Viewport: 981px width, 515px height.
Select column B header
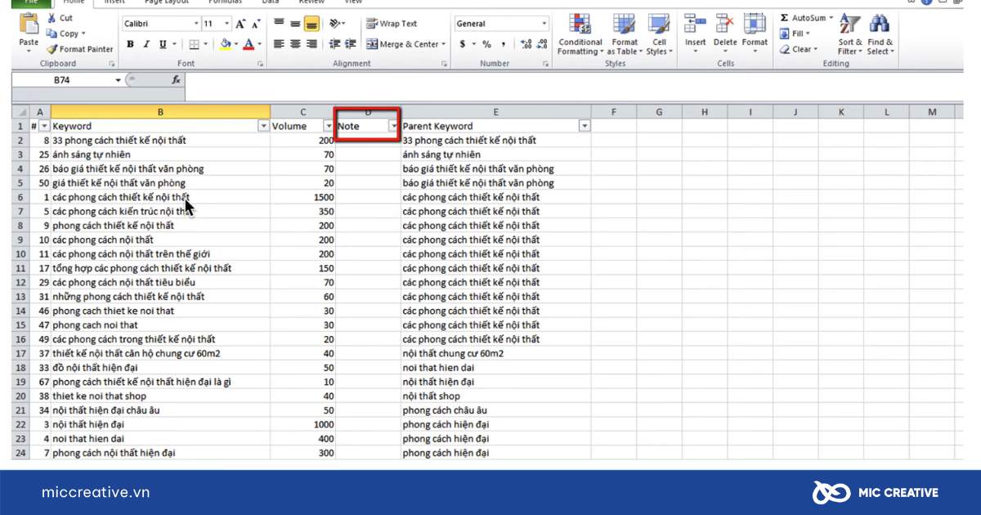point(160,112)
